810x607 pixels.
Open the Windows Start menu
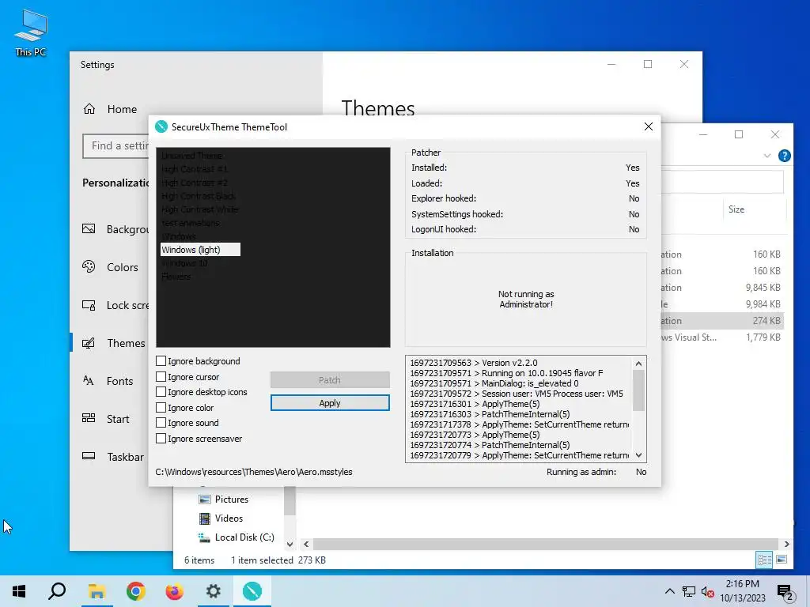[19, 591]
